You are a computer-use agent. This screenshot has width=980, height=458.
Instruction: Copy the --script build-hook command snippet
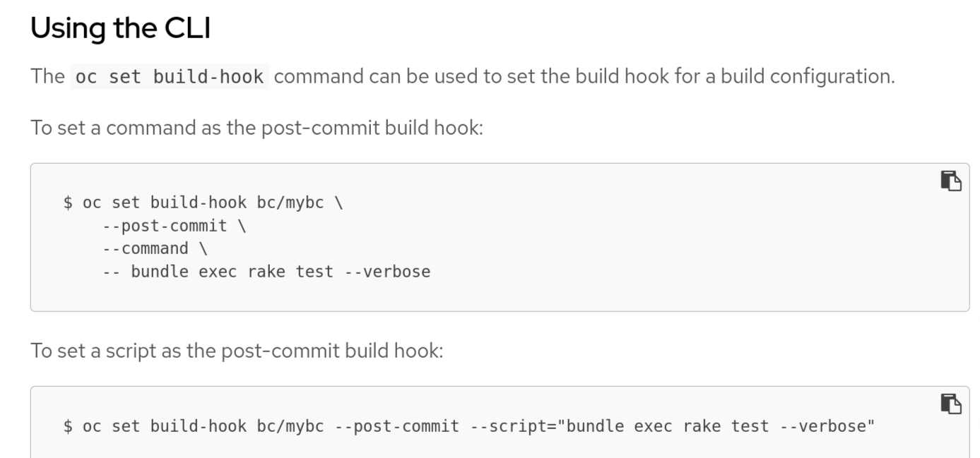click(950, 404)
